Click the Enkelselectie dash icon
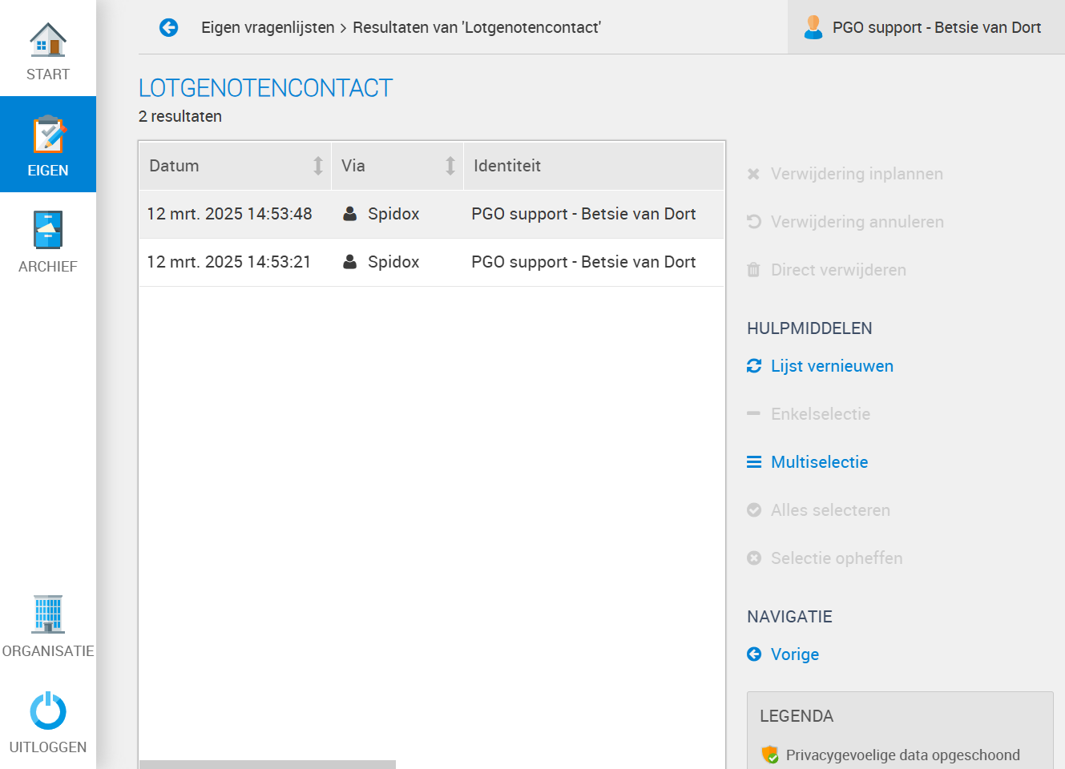Screen dimensions: 1065x769 (x=753, y=414)
